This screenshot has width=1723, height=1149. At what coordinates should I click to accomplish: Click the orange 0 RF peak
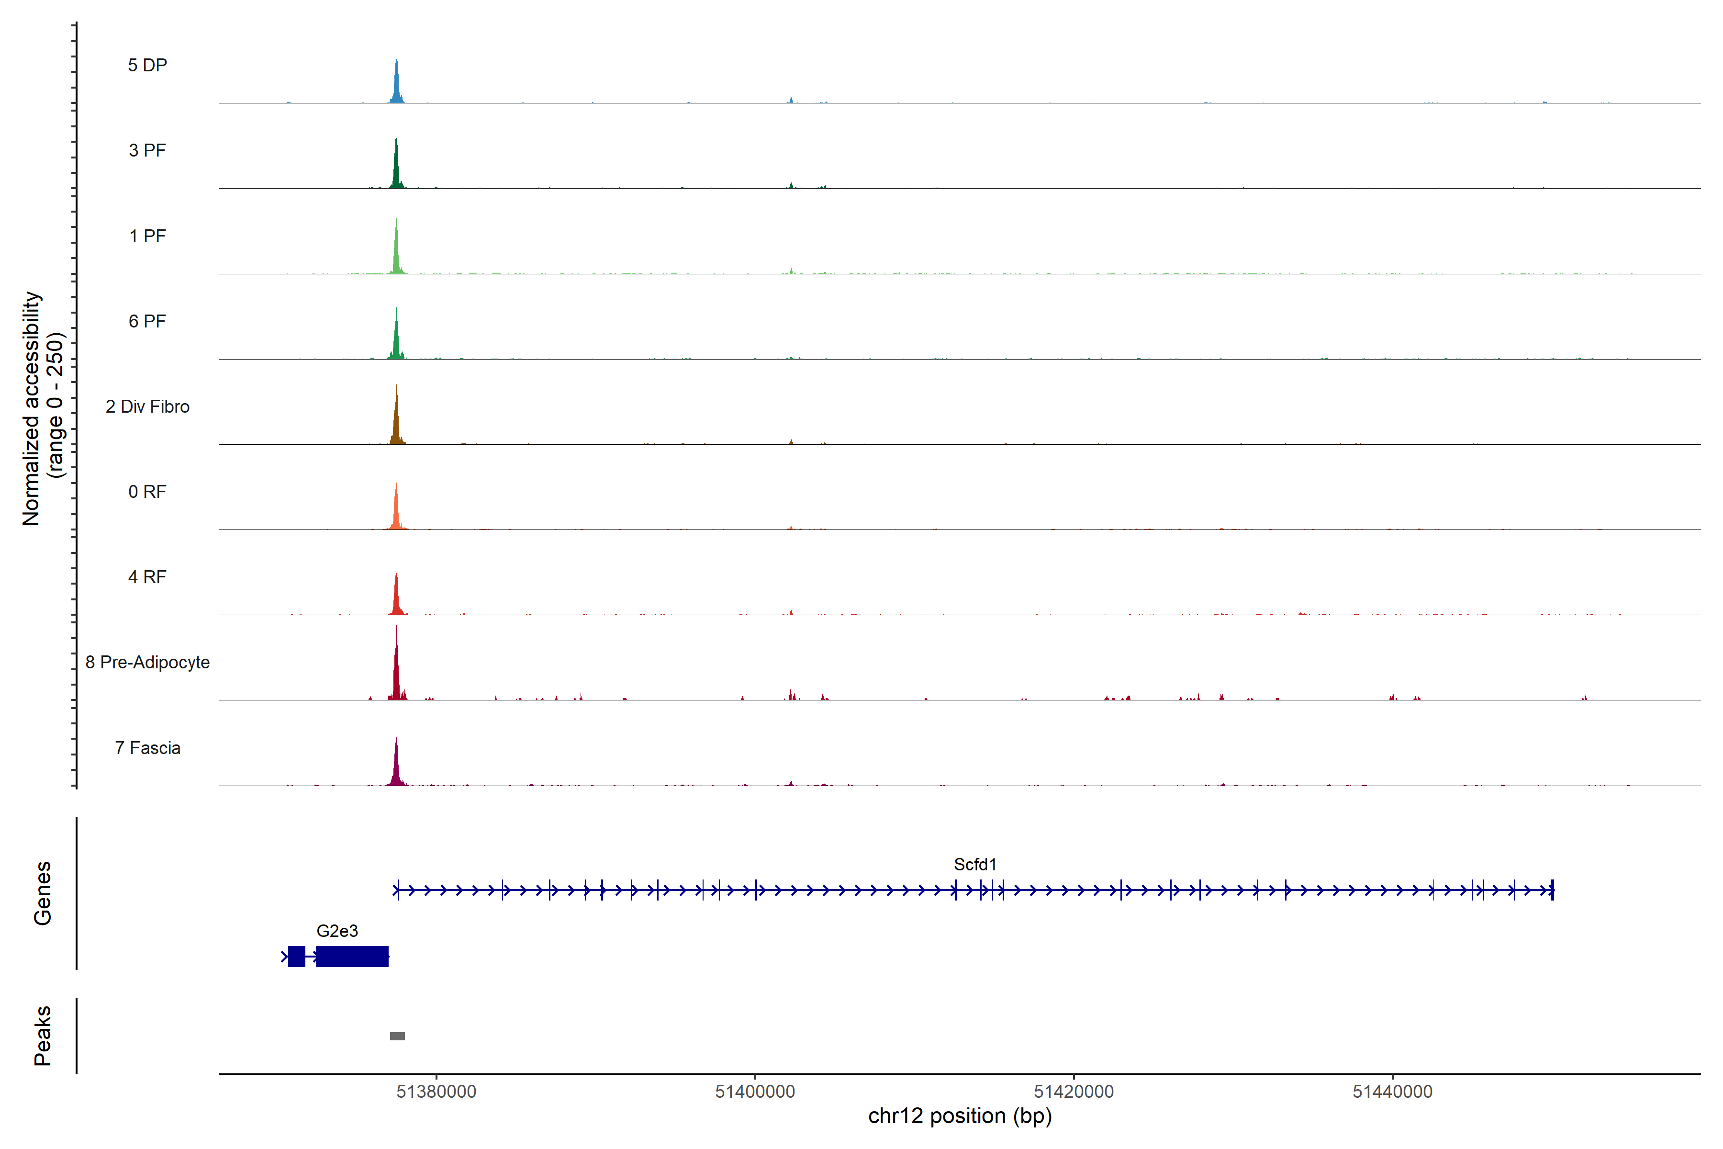tap(396, 513)
